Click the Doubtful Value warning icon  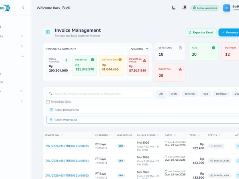tap(145, 60)
